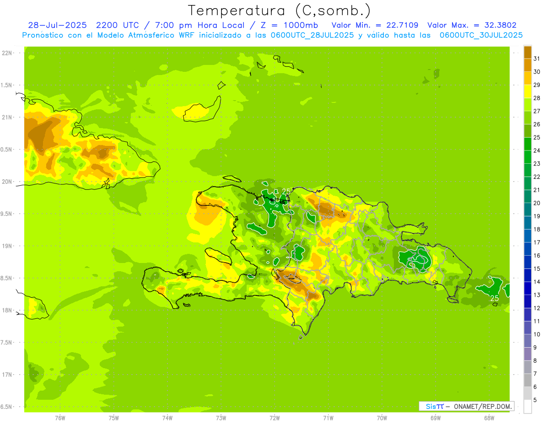This screenshot has width=549, height=424.
Task: Click the title "Temperatura (C,somb.)"
Action: point(279,11)
